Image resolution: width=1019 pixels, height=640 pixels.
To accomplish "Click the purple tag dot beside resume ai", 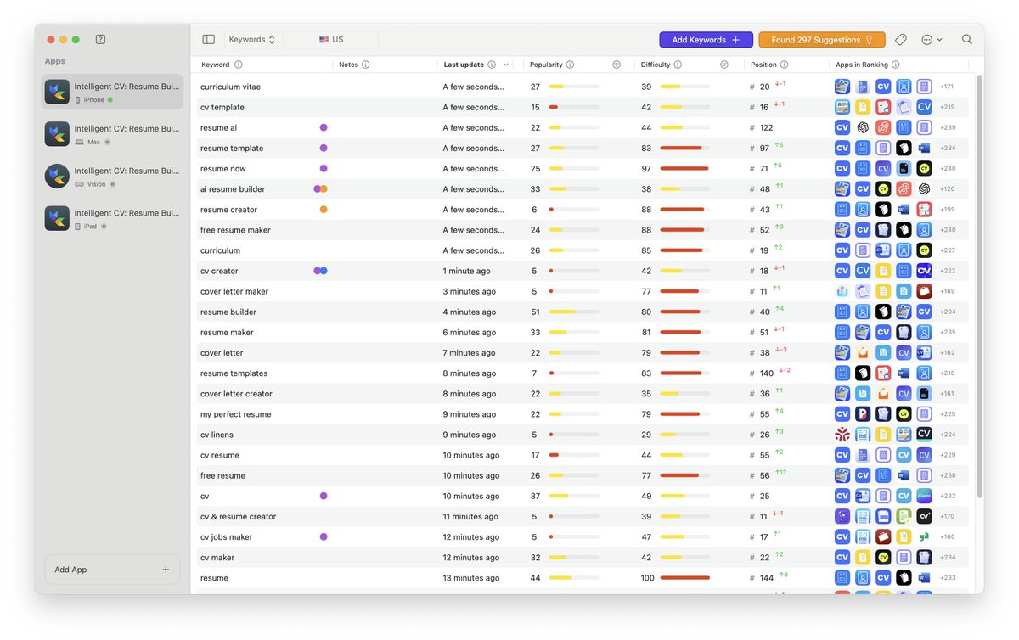I will click(324, 127).
